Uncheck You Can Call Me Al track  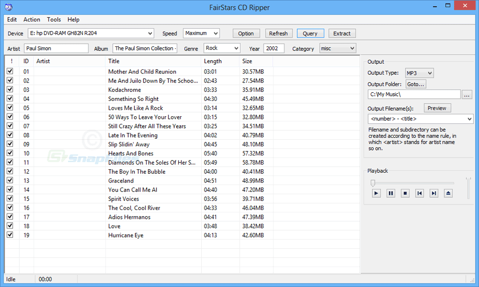(10, 190)
